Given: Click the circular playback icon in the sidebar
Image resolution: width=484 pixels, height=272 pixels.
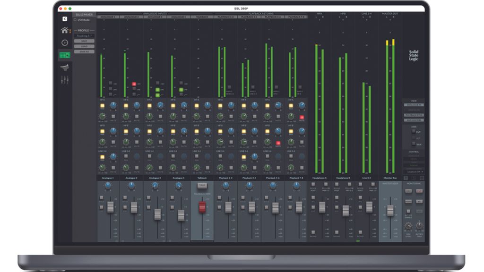Looking at the screenshot, I should pos(64,42).
